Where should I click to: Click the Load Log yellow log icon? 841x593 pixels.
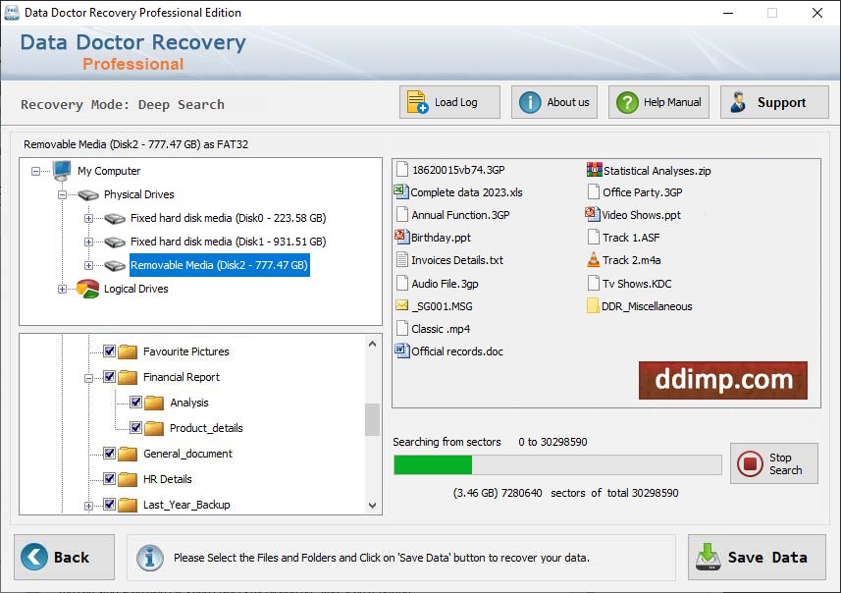418,101
